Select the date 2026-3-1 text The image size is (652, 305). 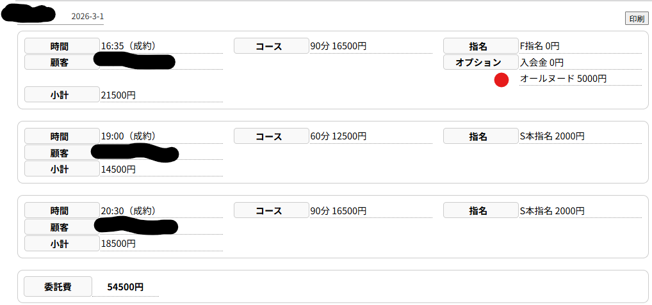pyautogui.click(x=87, y=16)
